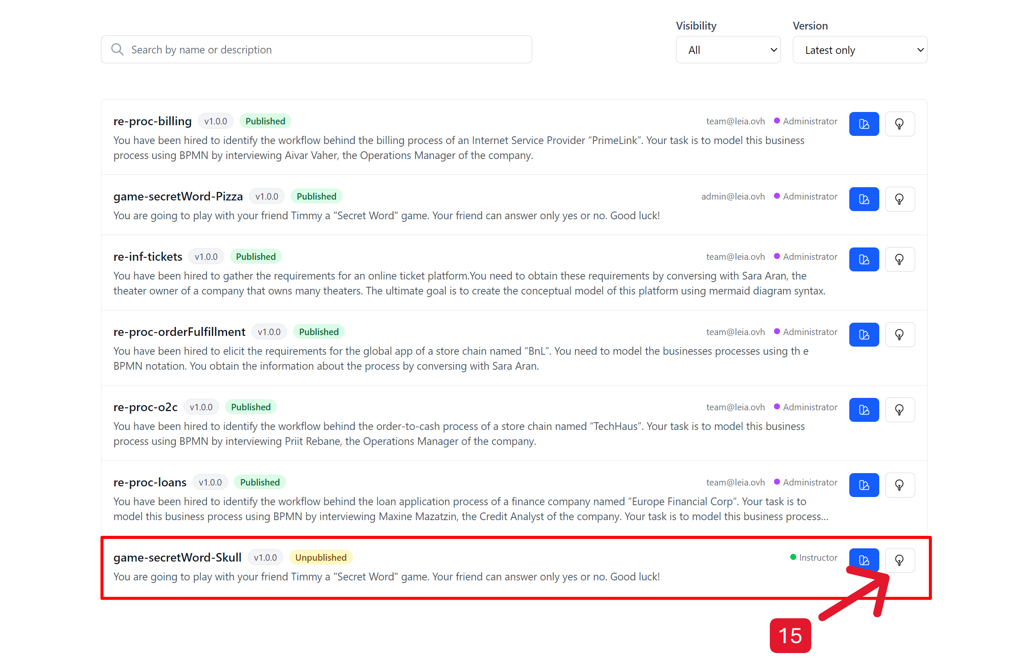Click blue swatch-book button for game-secretWord-Pizza
1023x665 pixels.
863,199
